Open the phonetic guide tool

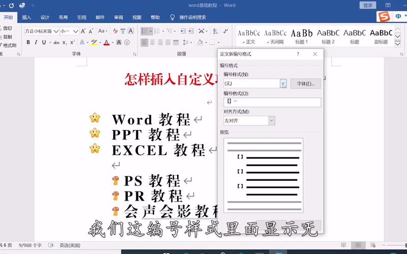[x=123, y=31]
